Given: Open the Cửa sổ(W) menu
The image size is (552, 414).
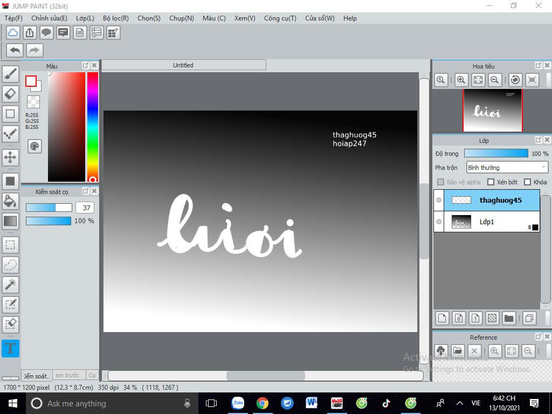Looking at the screenshot, I should pyautogui.click(x=320, y=18).
